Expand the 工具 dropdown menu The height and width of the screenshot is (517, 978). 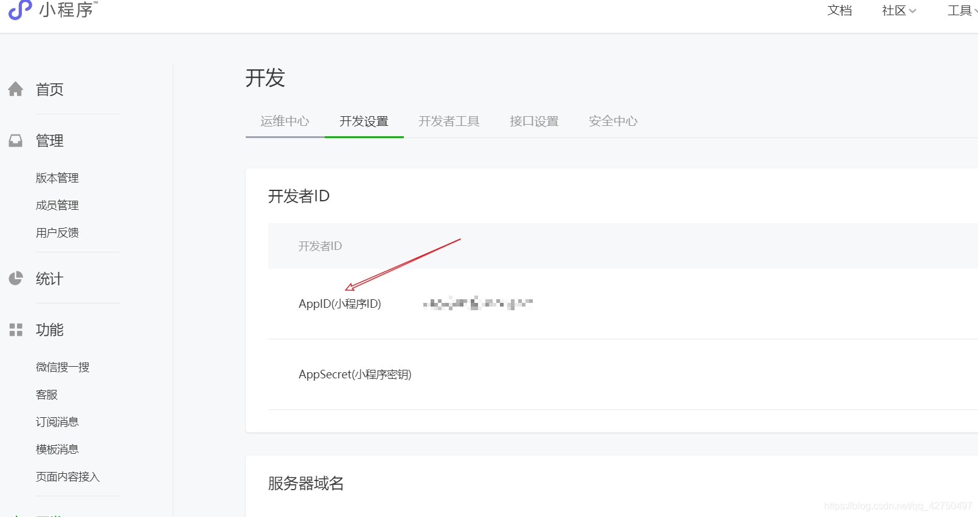(x=963, y=10)
